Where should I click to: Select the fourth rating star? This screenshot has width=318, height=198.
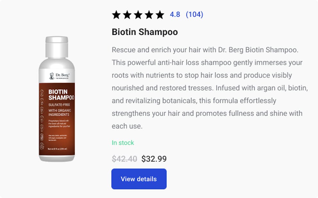[x=149, y=14]
